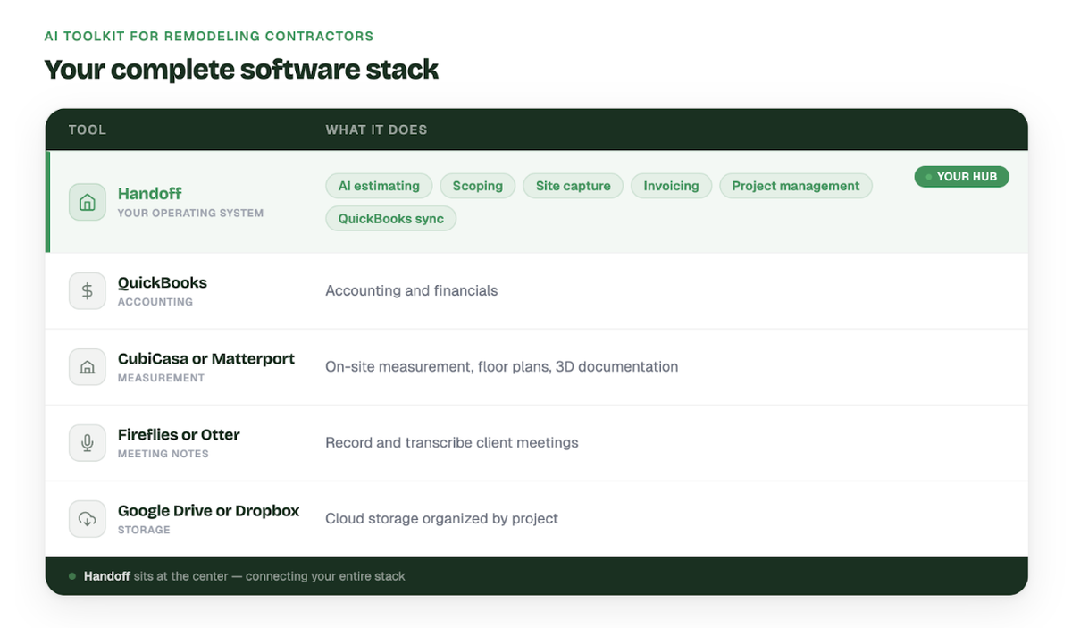Click the Google Drive cloud storage icon
The height and width of the screenshot is (628, 1072).
[88, 518]
